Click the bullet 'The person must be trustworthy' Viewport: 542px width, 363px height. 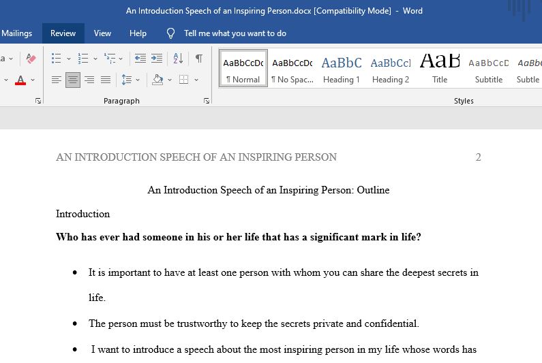click(x=254, y=323)
